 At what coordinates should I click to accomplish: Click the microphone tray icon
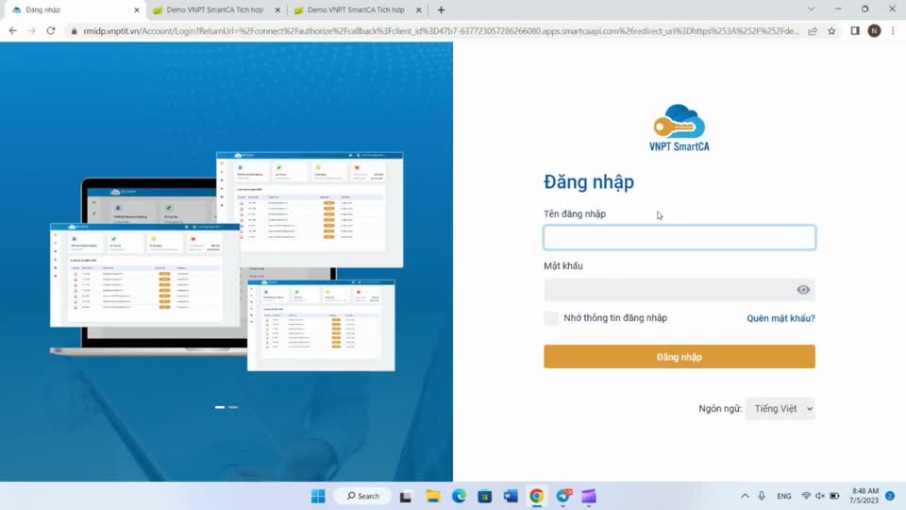[x=762, y=496]
